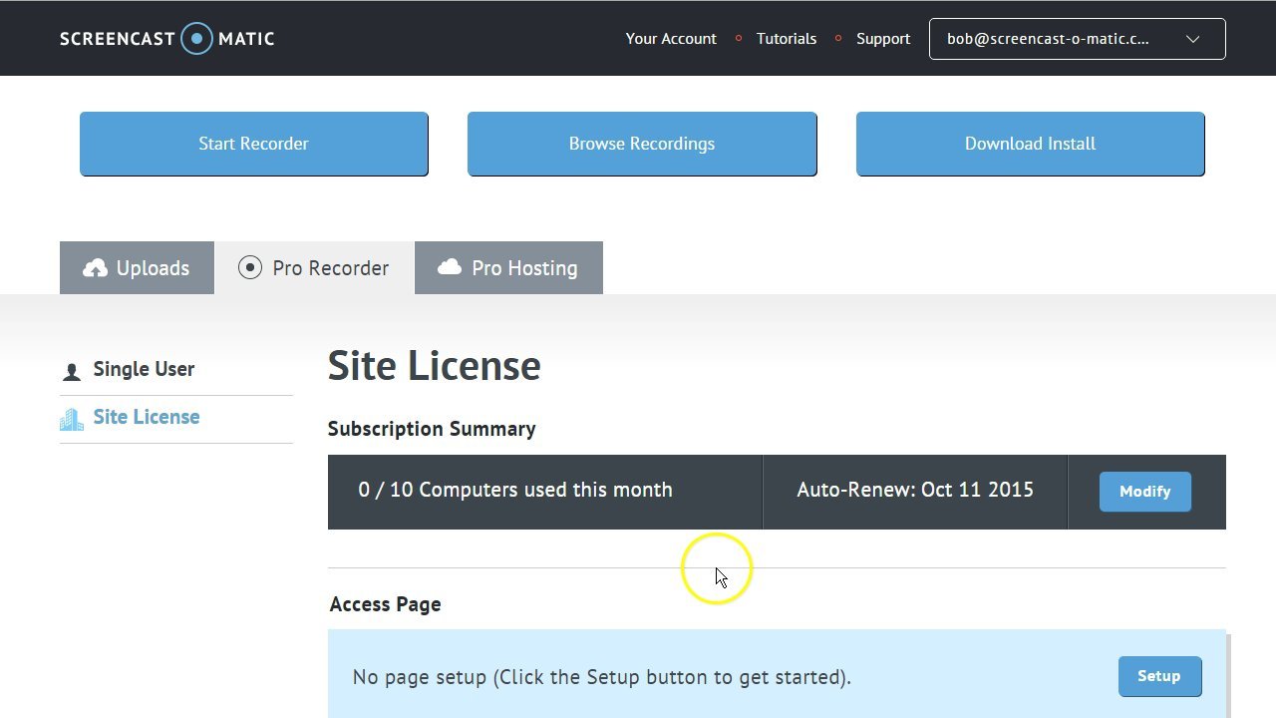Viewport: 1276px width, 718px height.
Task: Switch to the Uploads tab
Action: 137,268
